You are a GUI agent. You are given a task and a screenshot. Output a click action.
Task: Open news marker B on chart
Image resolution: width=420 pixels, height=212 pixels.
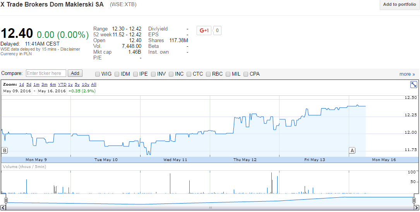5,151
